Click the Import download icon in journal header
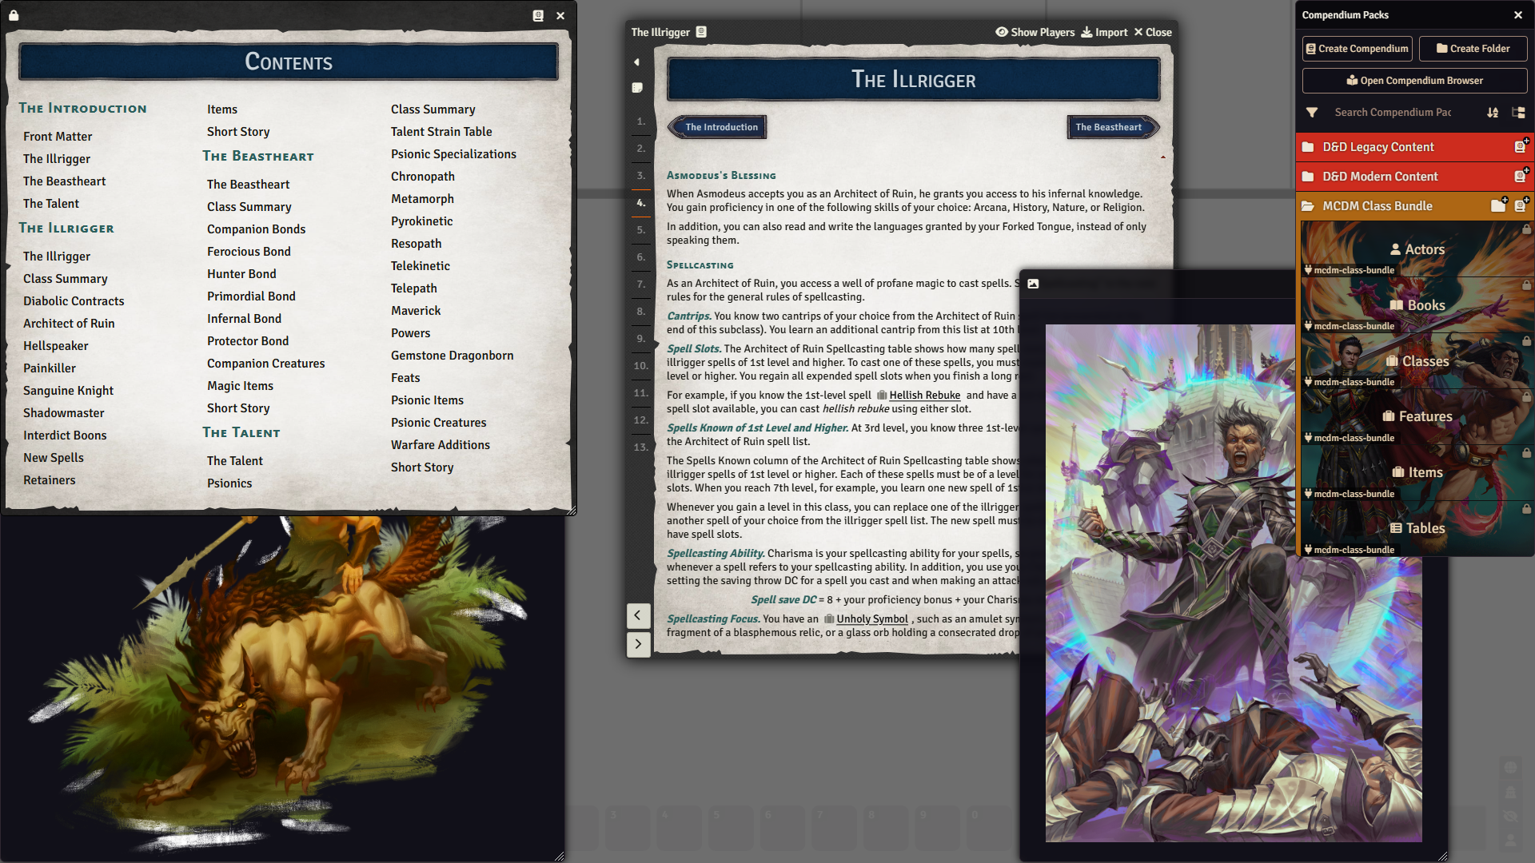 (1086, 32)
